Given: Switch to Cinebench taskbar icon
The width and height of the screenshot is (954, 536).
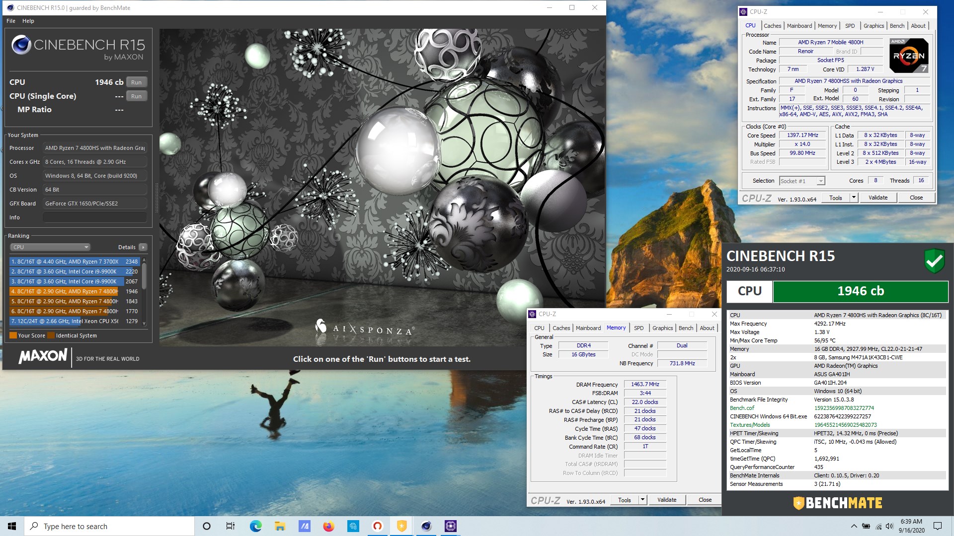Looking at the screenshot, I should [426, 526].
